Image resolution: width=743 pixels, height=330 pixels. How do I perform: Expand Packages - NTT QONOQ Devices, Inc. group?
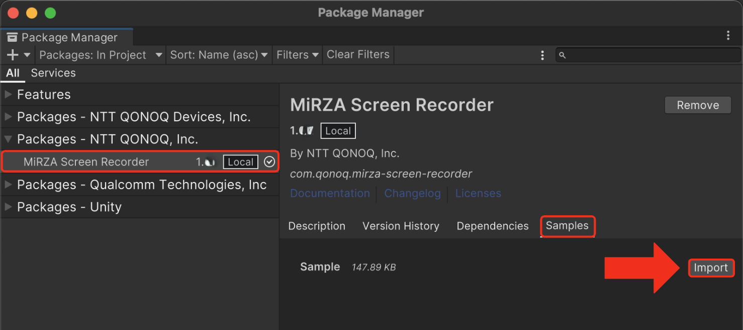pyautogui.click(x=8, y=117)
